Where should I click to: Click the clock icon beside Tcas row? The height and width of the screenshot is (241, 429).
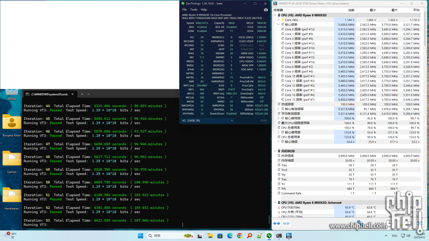279,165
